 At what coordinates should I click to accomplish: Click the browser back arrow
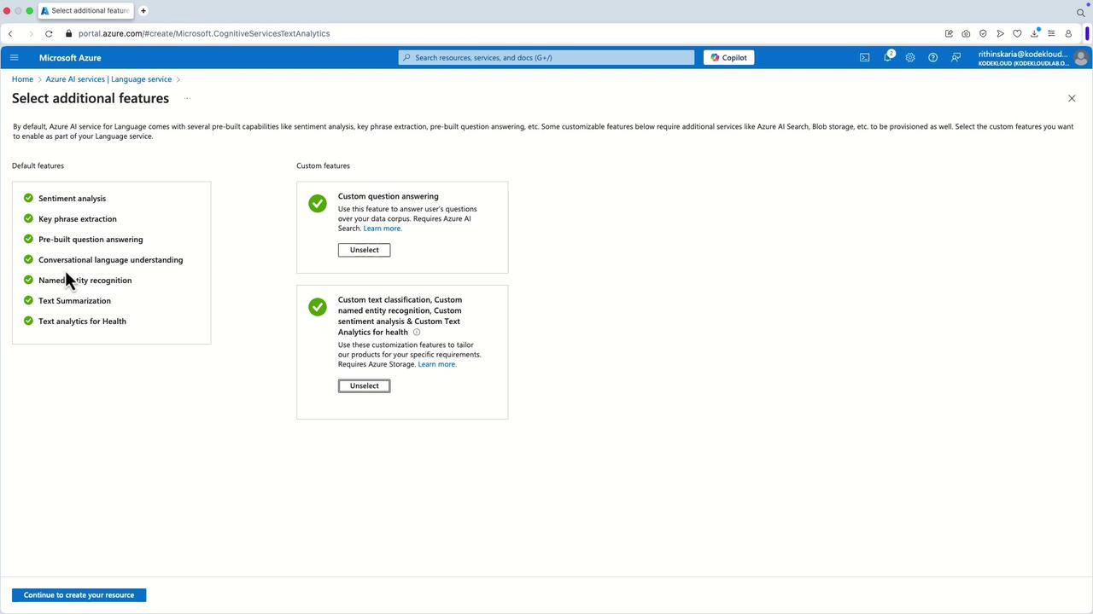pos(10,33)
